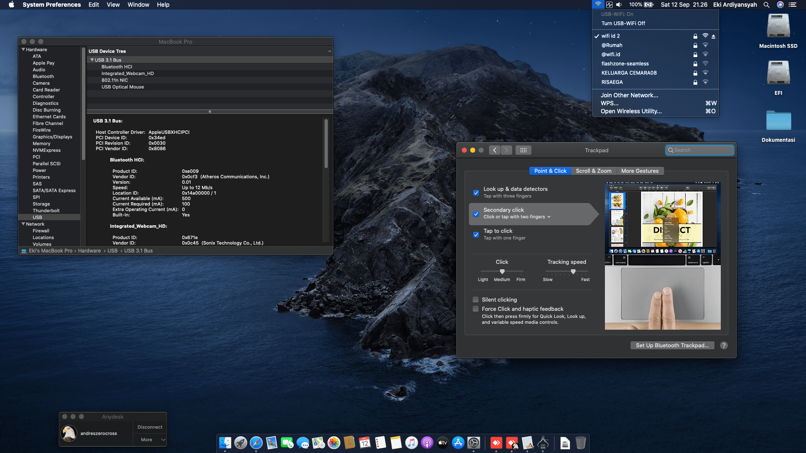806x453 pixels.
Task: Open the help question mark button
Action: pyautogui.click(x=724, y=345)
